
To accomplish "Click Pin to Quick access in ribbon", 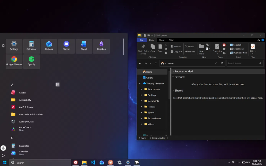I will coord(143,49).
